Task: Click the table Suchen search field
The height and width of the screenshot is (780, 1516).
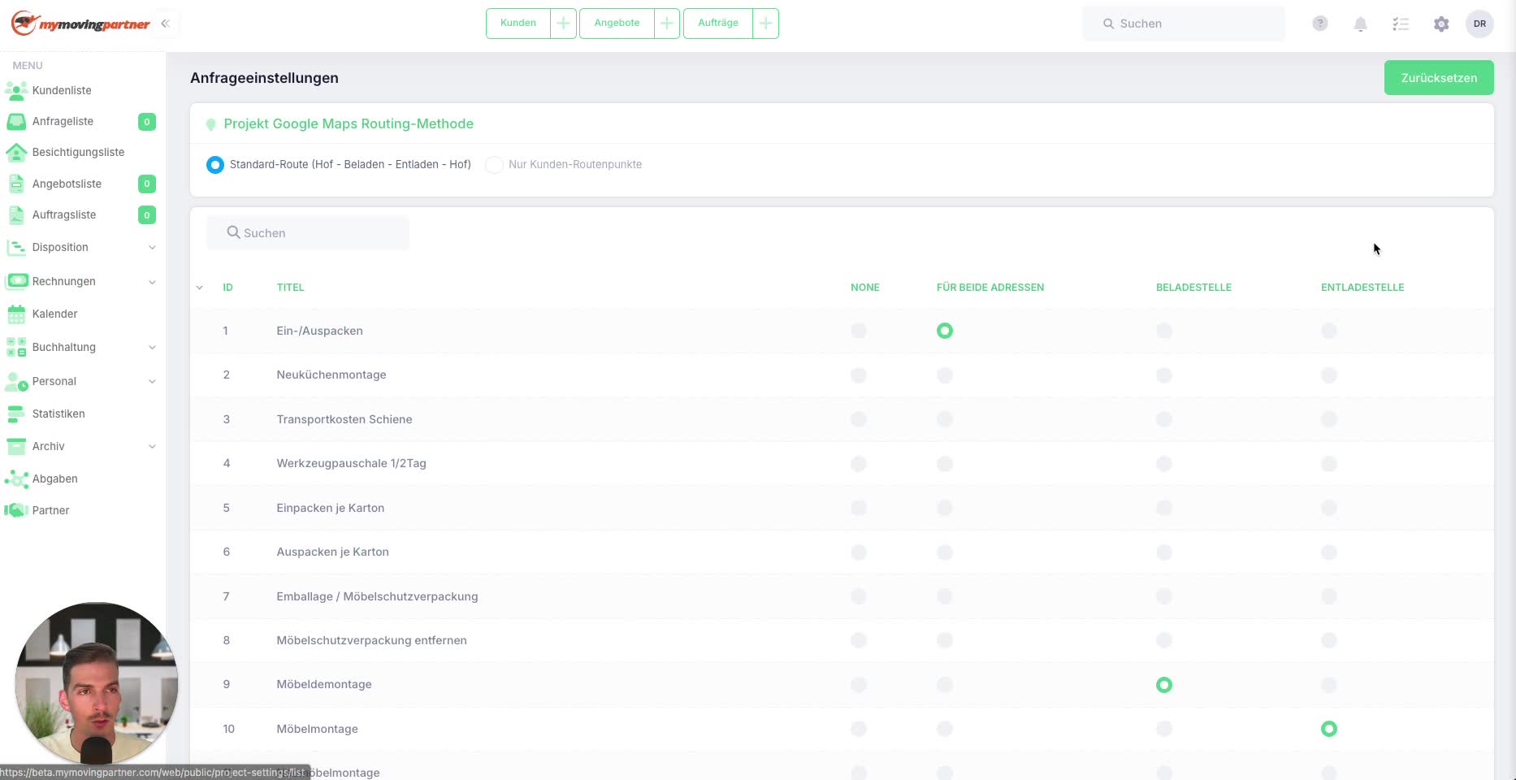Action: pos(308,232)
